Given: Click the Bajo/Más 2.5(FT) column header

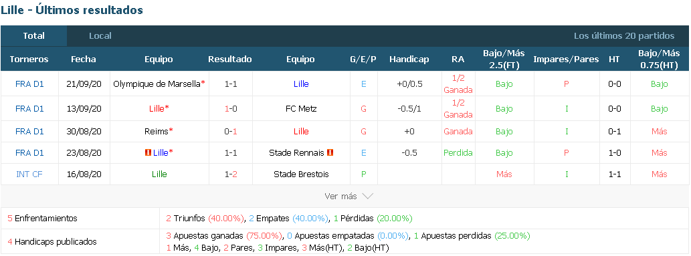Looking at the screenshot, I should 504,59.
